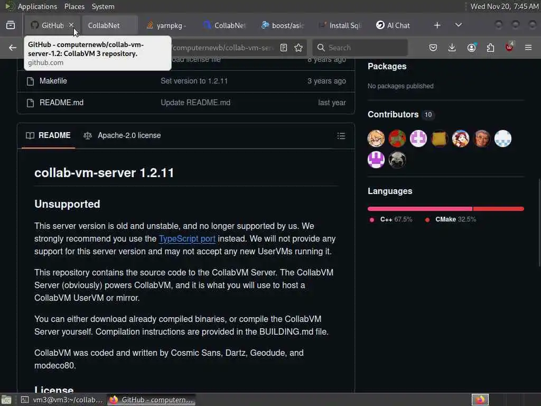This screenshot has width=541, height=406.
Task: Close the GitHub tab
Action: (x=71, y=25)
